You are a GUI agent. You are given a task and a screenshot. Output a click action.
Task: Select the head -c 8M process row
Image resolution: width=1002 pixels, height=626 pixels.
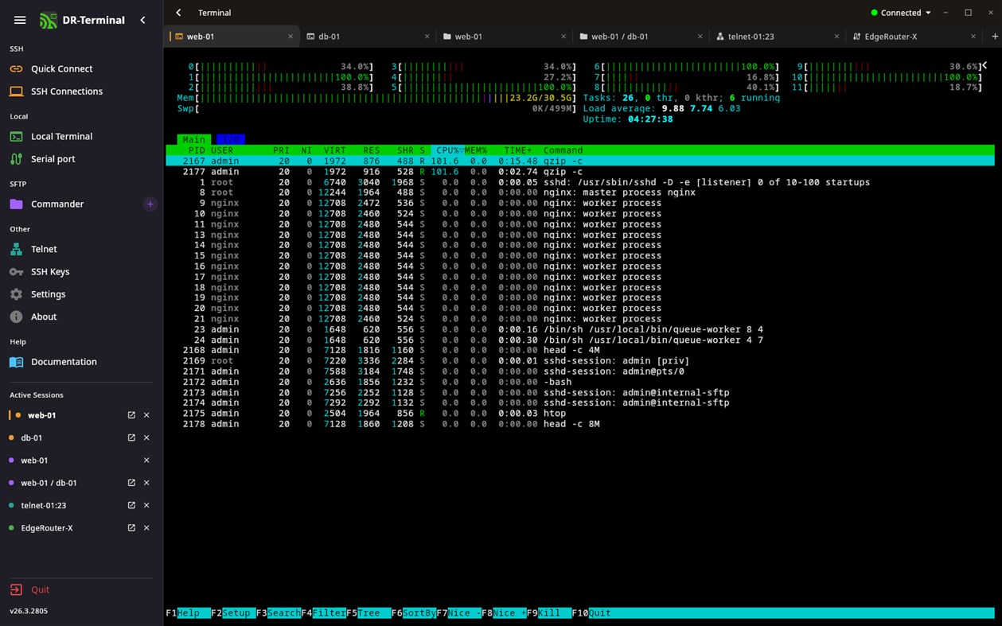(580, 424)
